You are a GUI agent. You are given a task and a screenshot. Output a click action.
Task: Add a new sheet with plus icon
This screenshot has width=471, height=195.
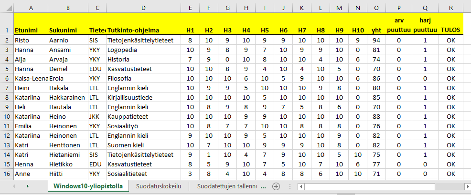(276, 186)
